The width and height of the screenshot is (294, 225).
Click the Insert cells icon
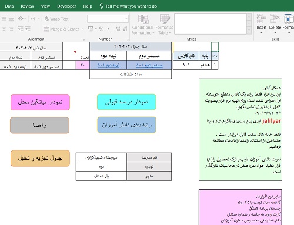261,19
